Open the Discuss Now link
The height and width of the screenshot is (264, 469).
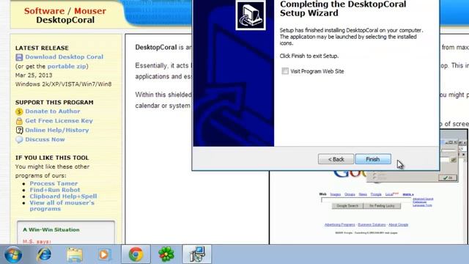[x=45, y=139]
